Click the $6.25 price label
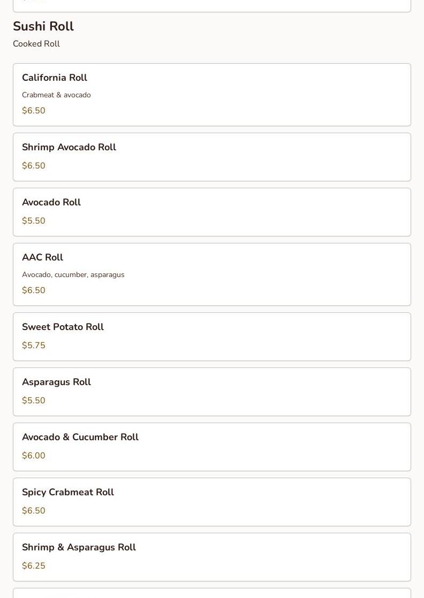Screen dimensions: 424x598 coord(34,566)
